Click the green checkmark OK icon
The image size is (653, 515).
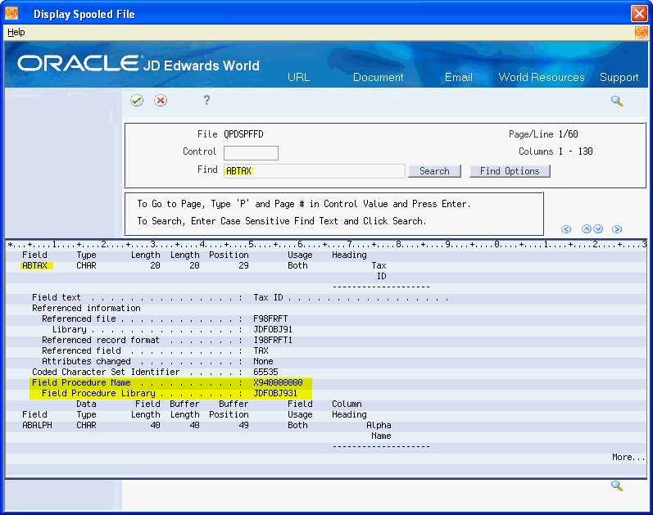pos(137,101)
